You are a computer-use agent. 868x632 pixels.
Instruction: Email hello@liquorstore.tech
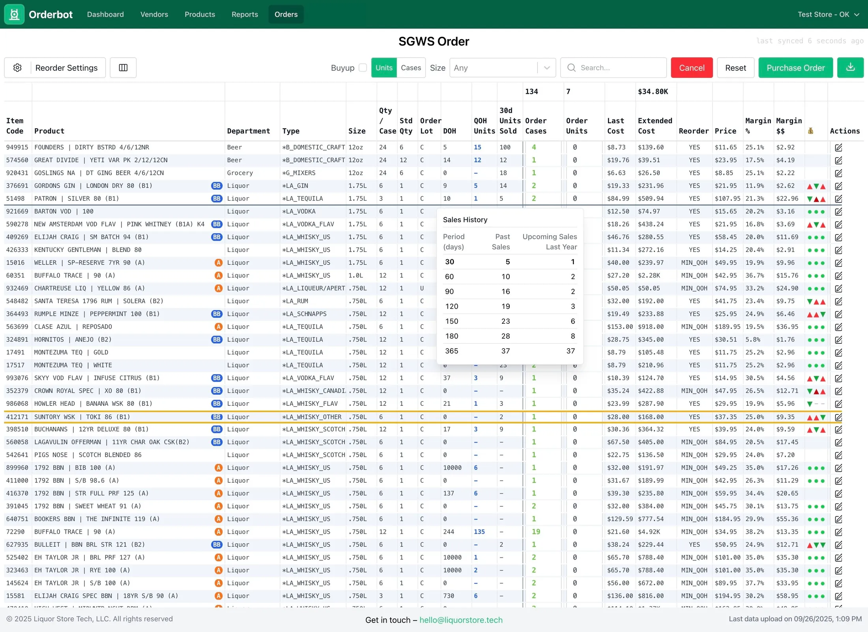(461, 620)
